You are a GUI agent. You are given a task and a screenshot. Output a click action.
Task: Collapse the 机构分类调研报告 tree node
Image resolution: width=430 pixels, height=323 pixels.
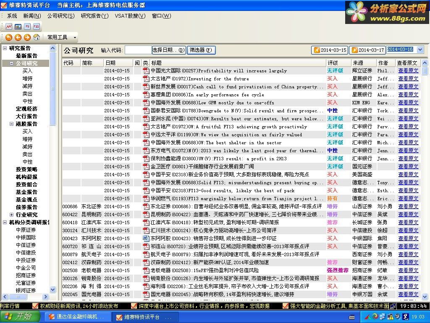point(5,222)
